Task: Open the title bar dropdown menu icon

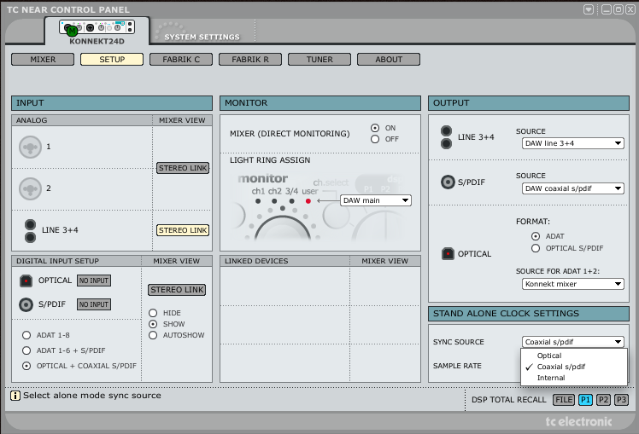Action: click(589, 9)
